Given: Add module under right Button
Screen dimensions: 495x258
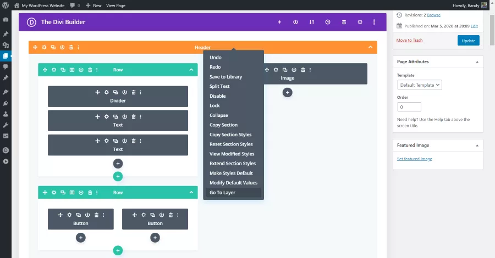Looking at the screenshot, I should pos(155,238).
